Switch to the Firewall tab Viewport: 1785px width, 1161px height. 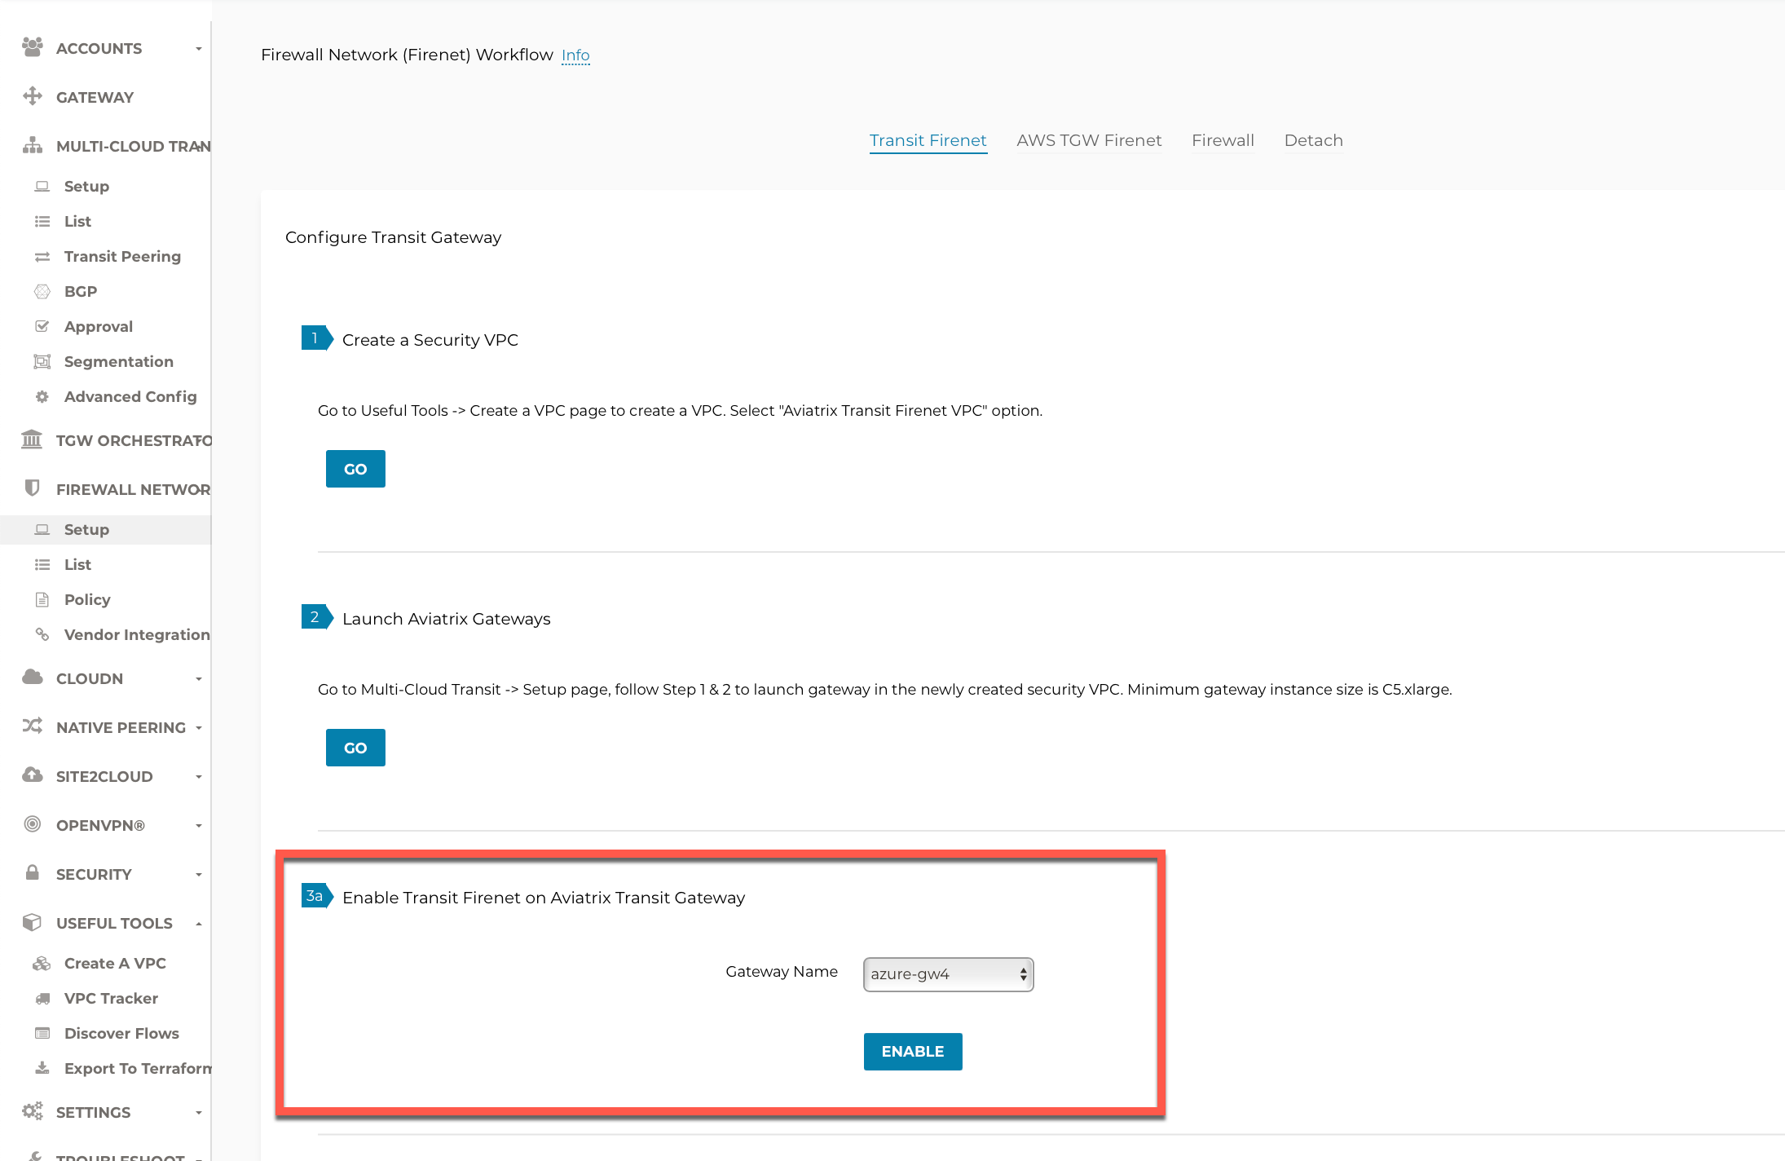tap(1223, 140)
